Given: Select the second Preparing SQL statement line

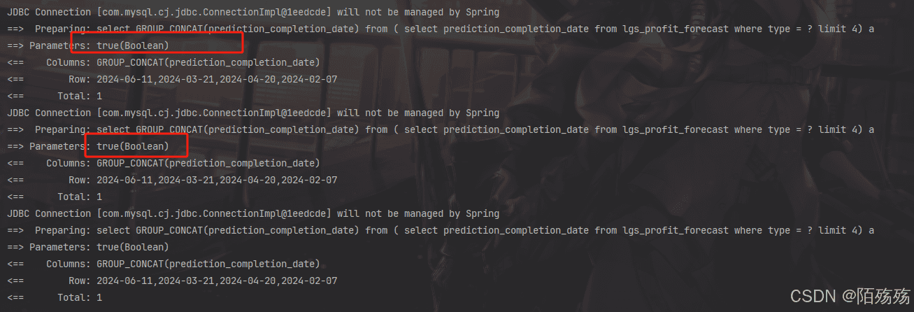Looking at the screenshot, I should 441,129.
